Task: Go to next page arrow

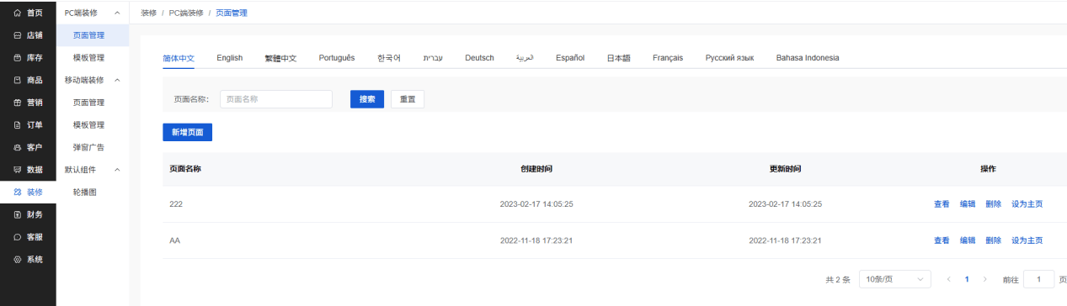Action: pos(985,279)
